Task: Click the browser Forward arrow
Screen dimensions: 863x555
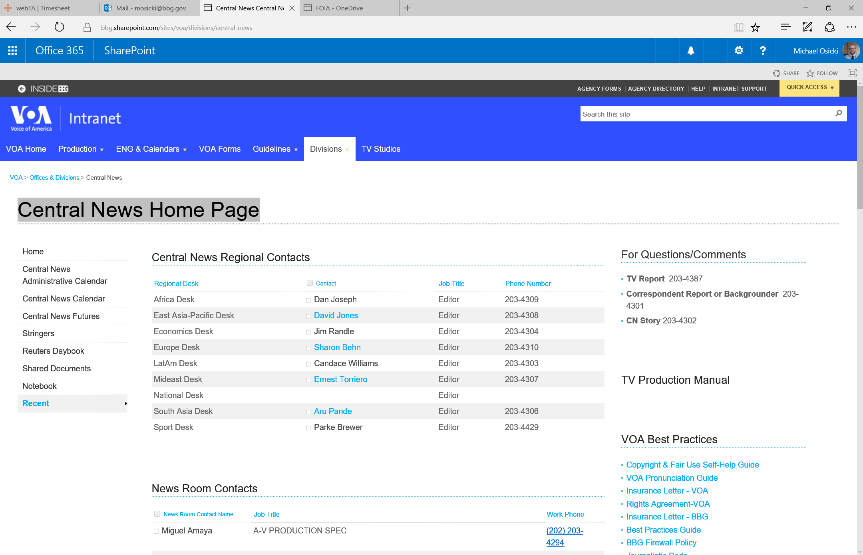Action: pyautogui.click(x=35, y=27)
